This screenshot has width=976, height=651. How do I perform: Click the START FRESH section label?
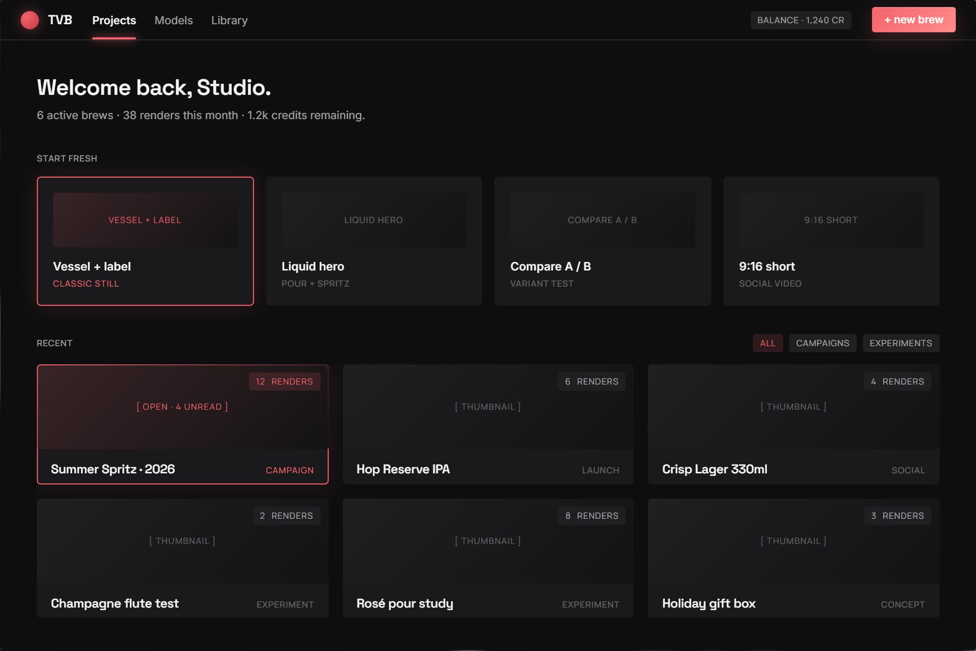pyautogui.click(x=67, y=158)
